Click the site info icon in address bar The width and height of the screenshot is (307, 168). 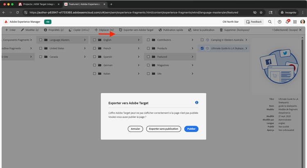click(26, 12)
